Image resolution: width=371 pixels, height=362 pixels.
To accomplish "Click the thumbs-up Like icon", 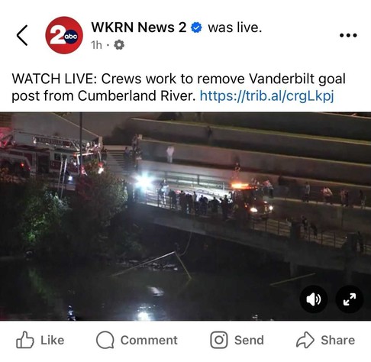I will [x=25, y=340].
